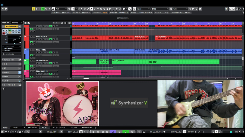The height and width of the screenshot is (137, 245).
Task: Expand the Sends inspector section
Action: pos(11,77)
